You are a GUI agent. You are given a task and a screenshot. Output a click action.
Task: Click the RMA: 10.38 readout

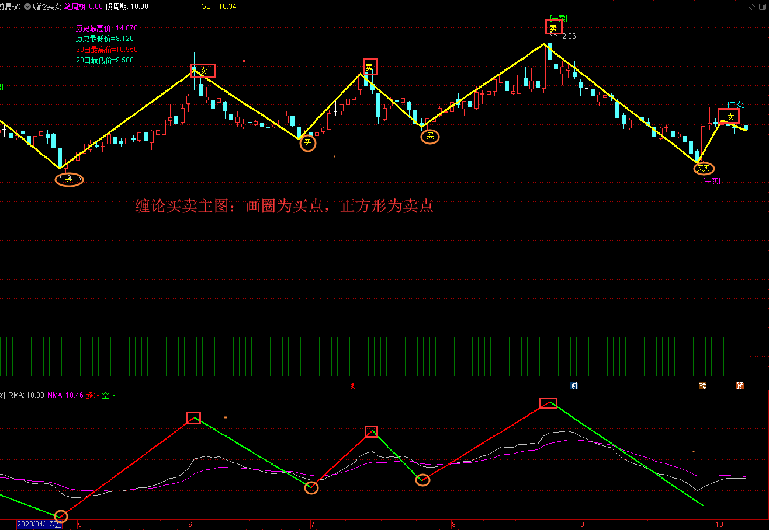[26, 395]
